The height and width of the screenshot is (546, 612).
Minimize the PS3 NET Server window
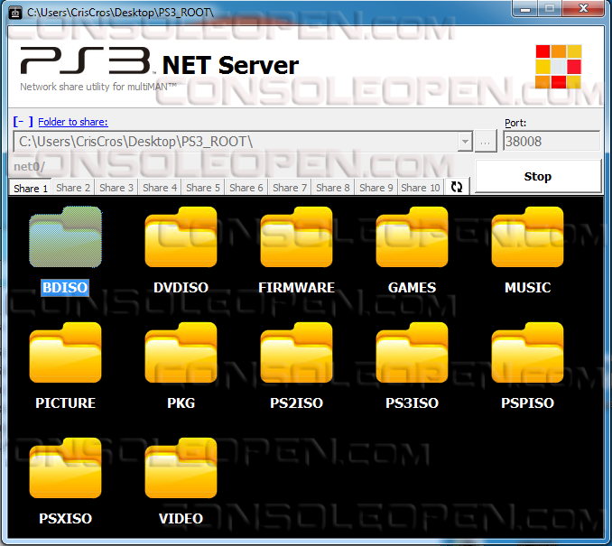[525, 9]
